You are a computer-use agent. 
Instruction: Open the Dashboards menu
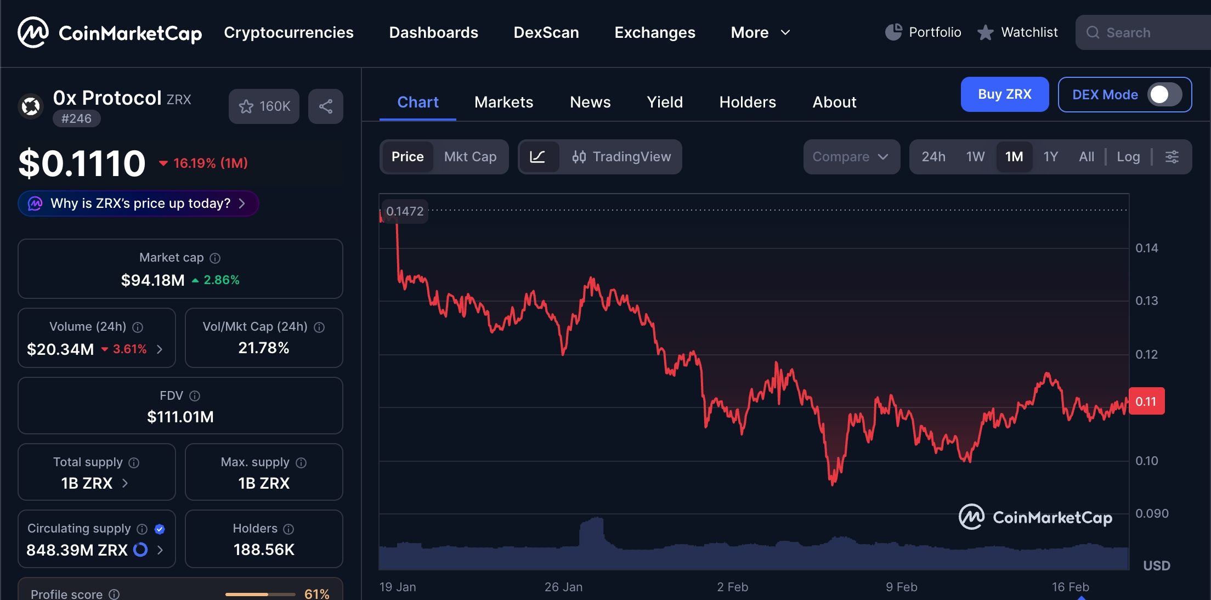[433, 33]
